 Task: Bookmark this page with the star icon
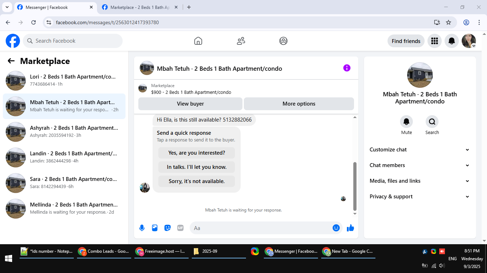pyautogui.click(x=448, y=22)
